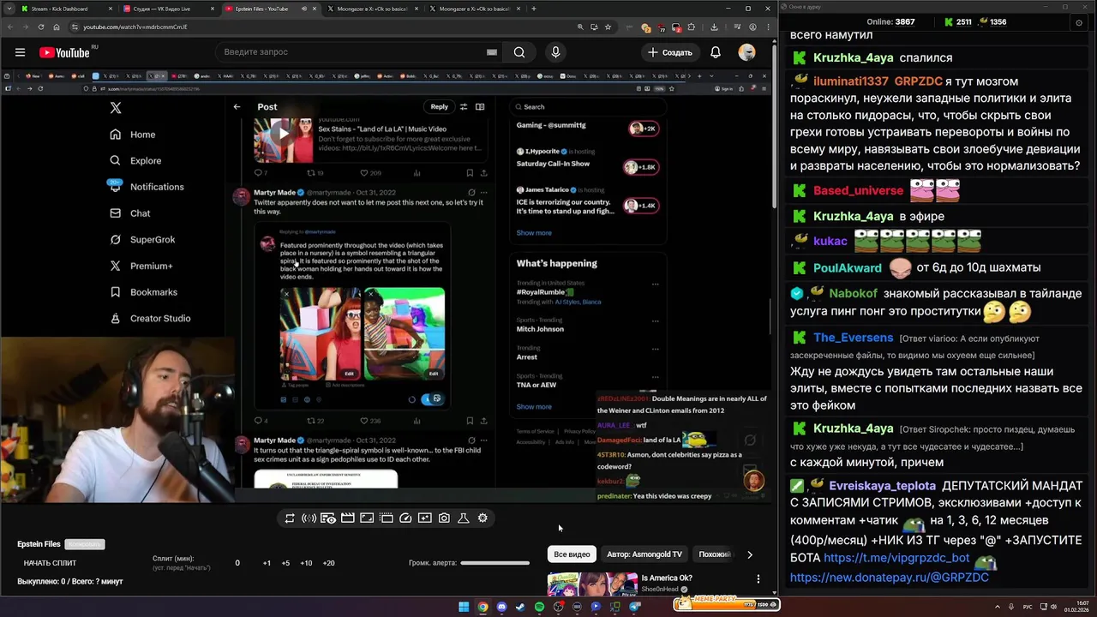This screenshot has width=1097, height=617.
Task: Click the on-screen keyboard icon in search box
Action: pos(491,52)
